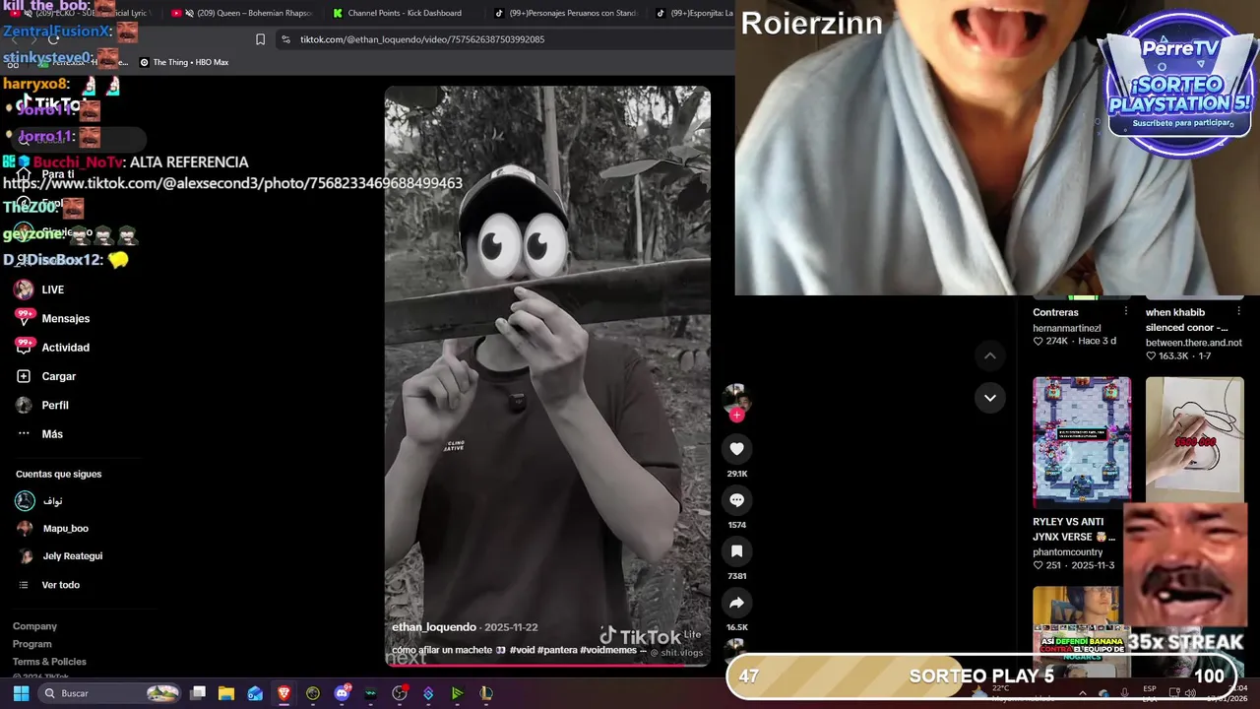Screen dimensions: 1260x709
Task: Open drawing hand $500 000 video thumbnail
Action: coord(1195,440)
